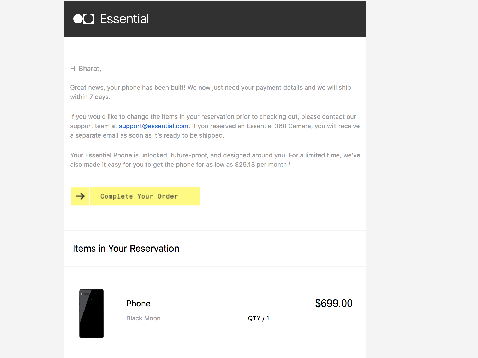Click the Items in Your Reservation heading
Screen dimensions: 478x358
[x=126, y=249]
